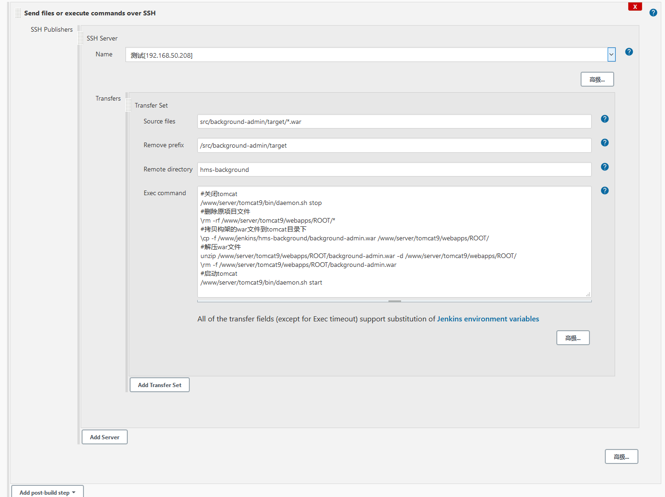Click 高级 button below server Name
665x497 pixels.
[x=597, y=79]
